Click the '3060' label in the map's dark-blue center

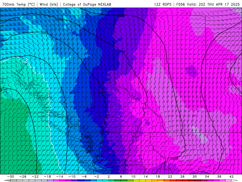(102, 93)
